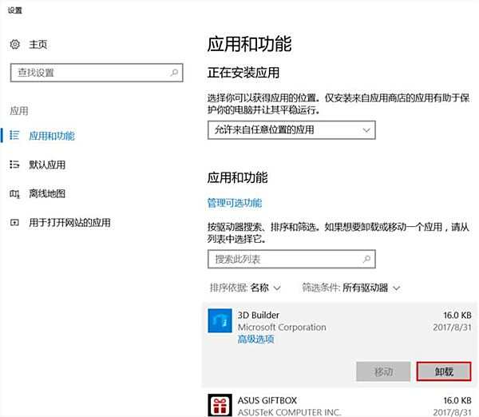
Task: Click the 离线地图 map icon
Action: [14, 194]
